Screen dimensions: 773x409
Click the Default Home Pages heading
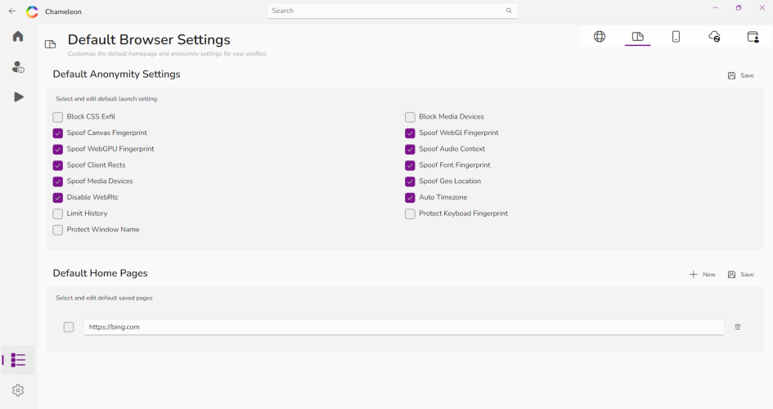[x=100, y=273]
